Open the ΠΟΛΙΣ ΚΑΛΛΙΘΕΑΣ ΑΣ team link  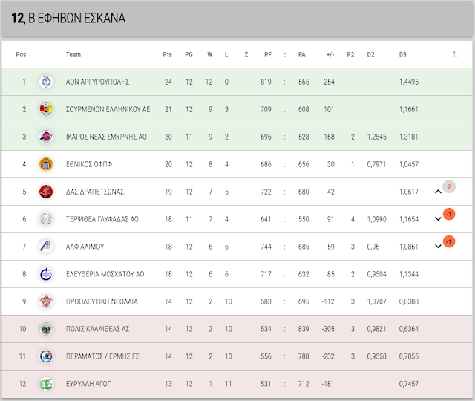coord(97,329)
